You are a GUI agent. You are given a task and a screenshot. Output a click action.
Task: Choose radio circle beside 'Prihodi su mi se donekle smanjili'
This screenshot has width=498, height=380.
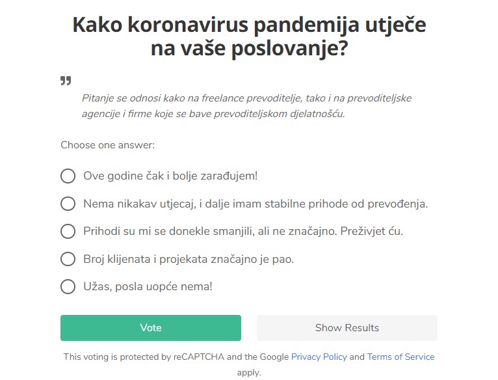(x=68, y=231)
